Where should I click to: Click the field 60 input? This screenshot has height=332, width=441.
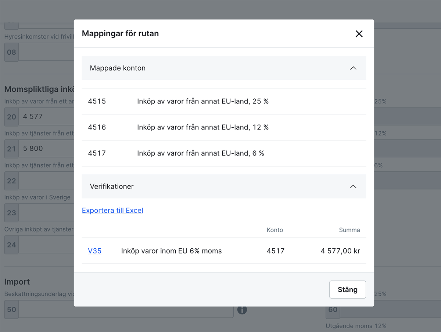coord(390,310)
